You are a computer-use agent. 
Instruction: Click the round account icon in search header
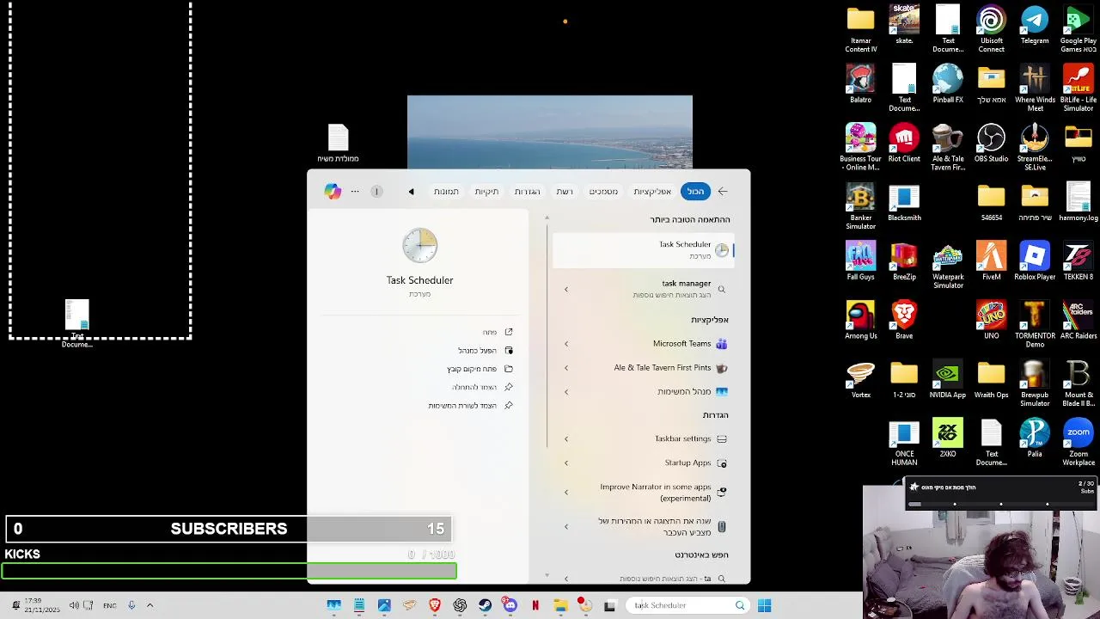(376, 191)
